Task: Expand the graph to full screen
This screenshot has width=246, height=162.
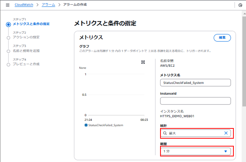Action: (x=143, y=62)
